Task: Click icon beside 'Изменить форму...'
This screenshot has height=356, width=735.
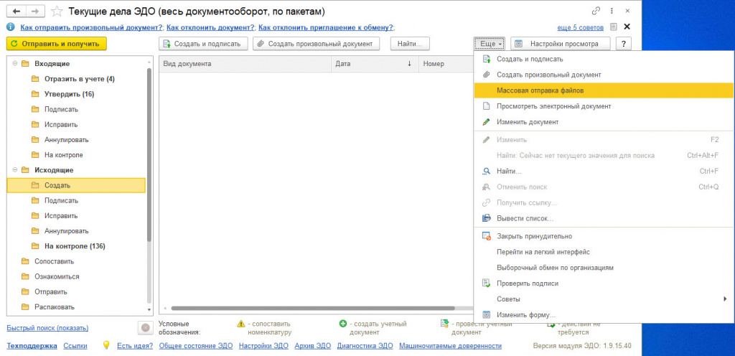Action: click(487, 315)
